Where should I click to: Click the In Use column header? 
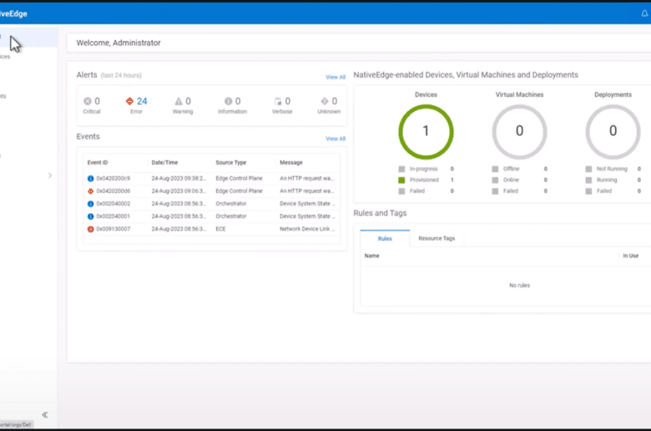pos(631,256)
